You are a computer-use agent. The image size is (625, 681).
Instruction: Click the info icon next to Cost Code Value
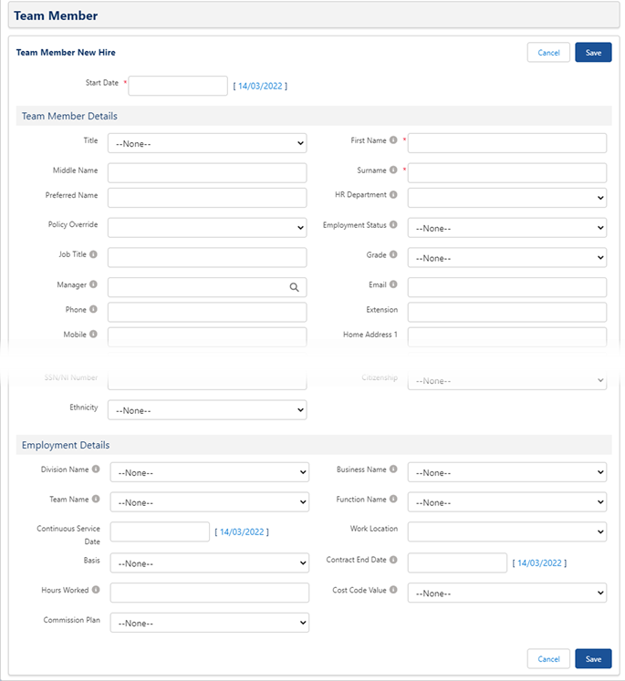pos(393,590)
